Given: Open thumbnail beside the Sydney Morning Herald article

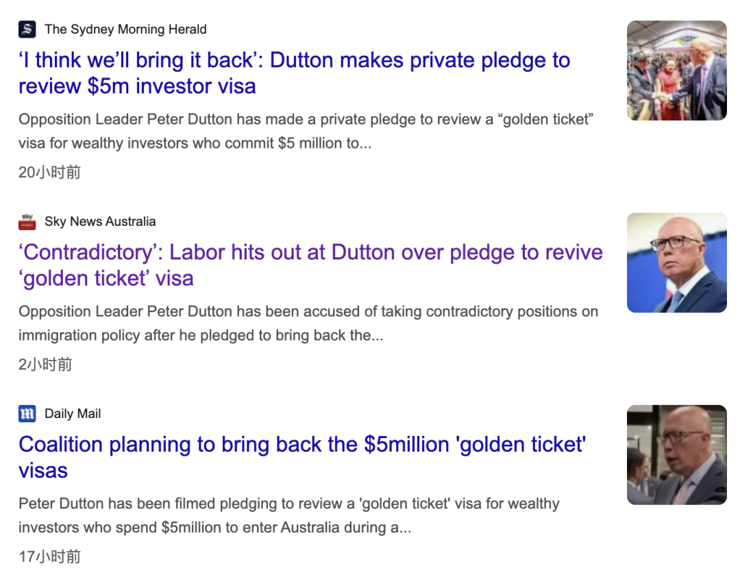Looking at the screenshot, I should [676, 70].
